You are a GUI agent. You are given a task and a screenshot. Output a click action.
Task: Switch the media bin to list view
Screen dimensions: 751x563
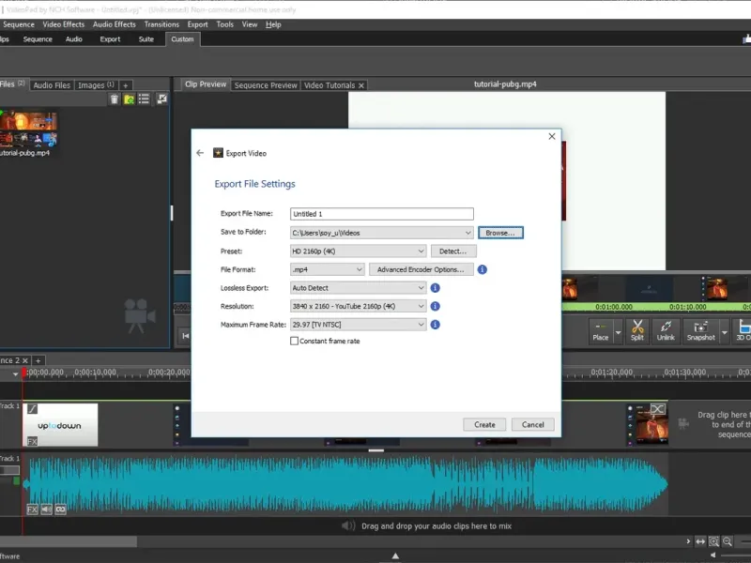pyautogui.click(x=146, y=99)
